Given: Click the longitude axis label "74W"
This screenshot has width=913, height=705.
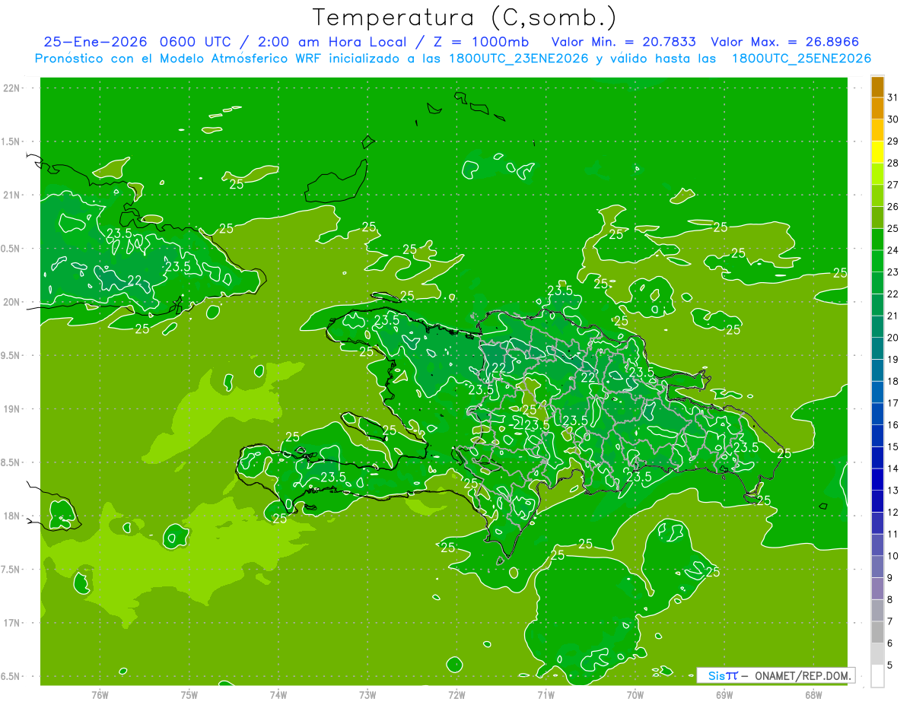Looking at the screenshot, I should (x=278, y=695).
